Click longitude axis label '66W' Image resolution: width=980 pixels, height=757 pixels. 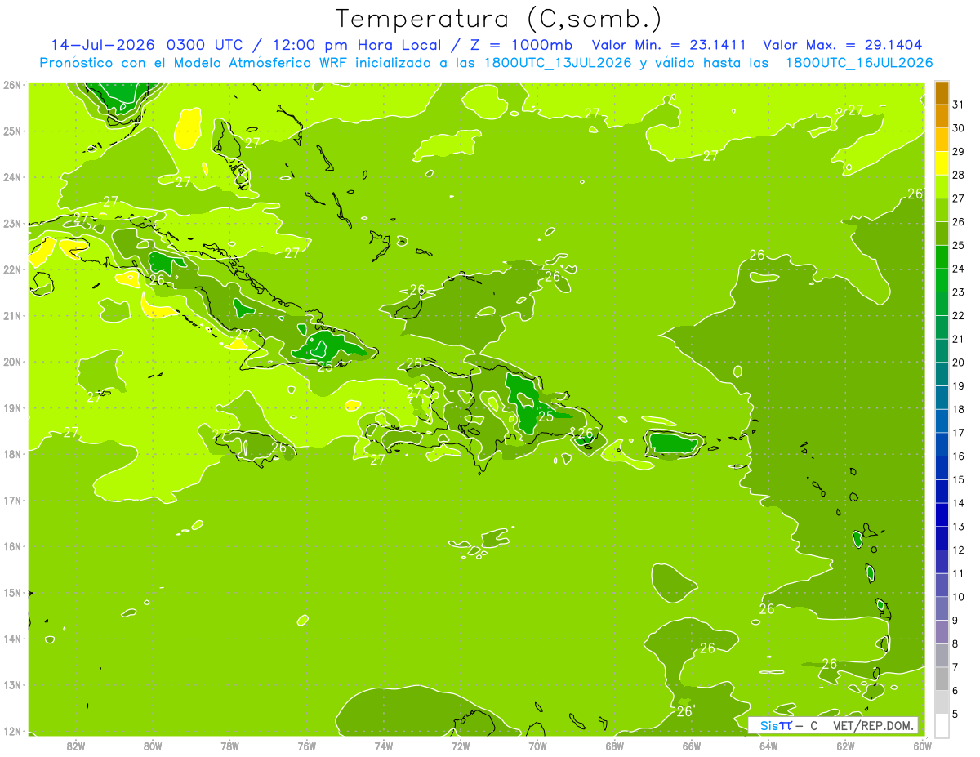tap(691, 746)
